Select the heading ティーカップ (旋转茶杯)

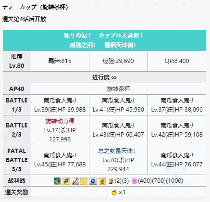35,7
